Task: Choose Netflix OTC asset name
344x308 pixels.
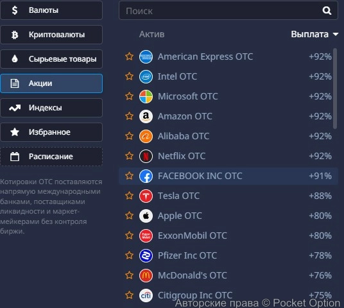Action: (182, 156)
